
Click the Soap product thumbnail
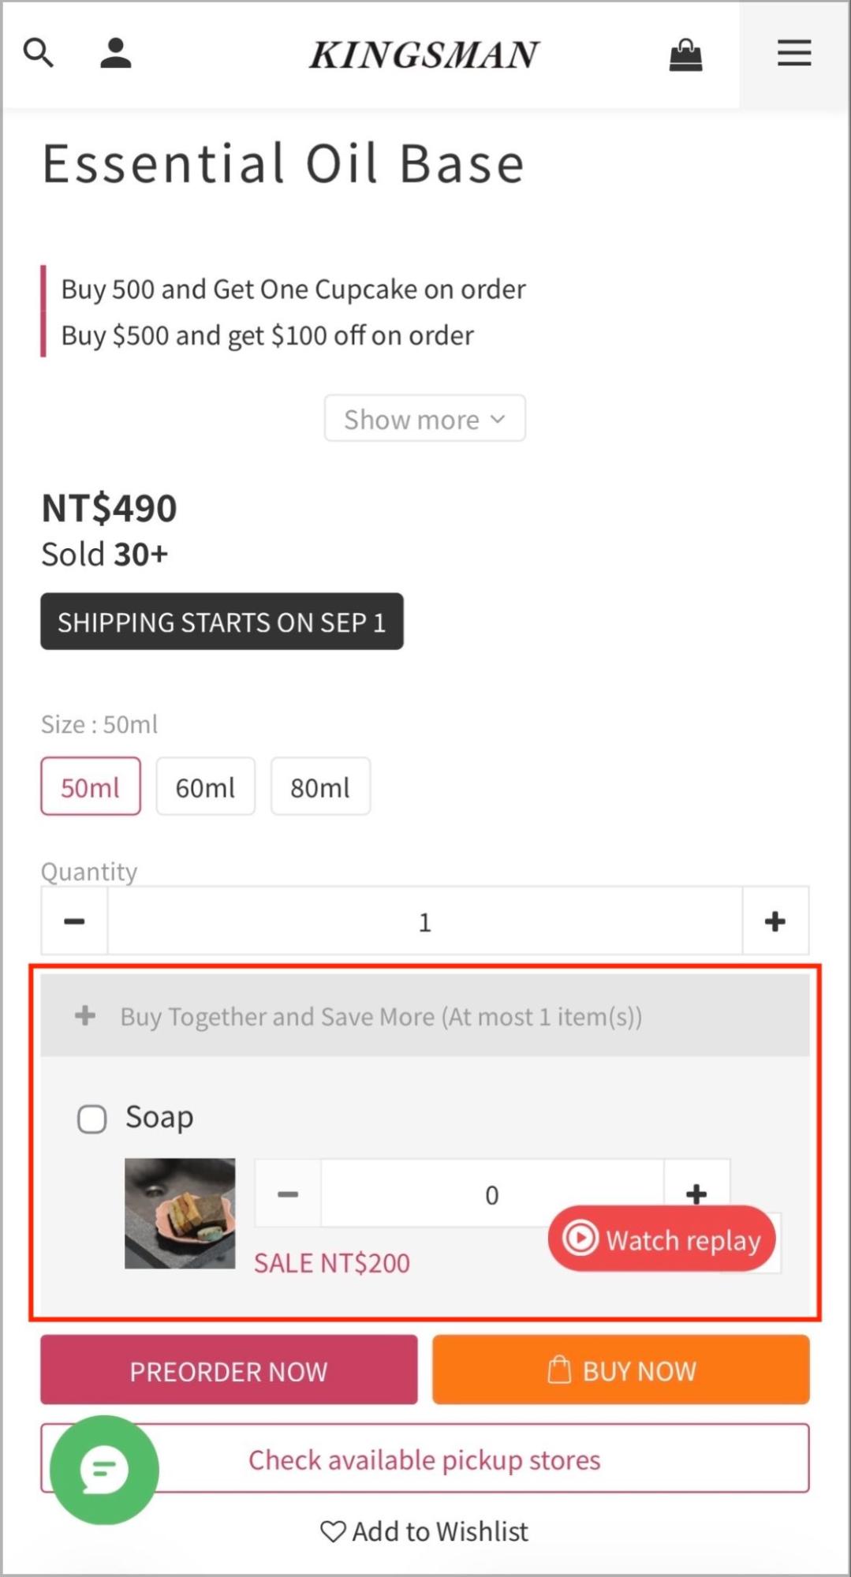pyautogui.click(x=180, y=1213)
